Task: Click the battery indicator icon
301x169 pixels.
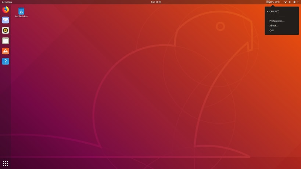Action: [294, 2]
